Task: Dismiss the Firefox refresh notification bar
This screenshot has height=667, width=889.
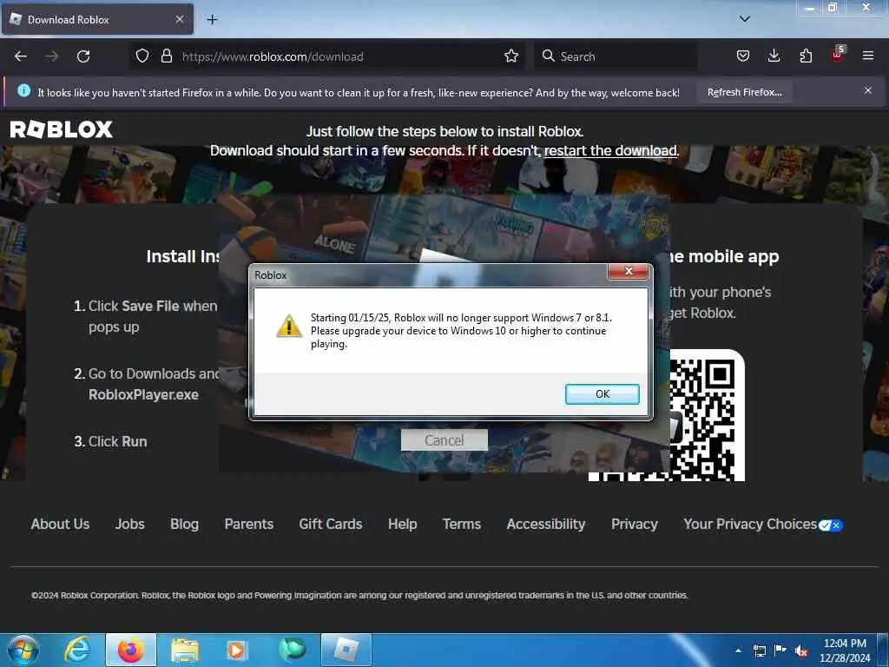Action: (x=868, y=90)
